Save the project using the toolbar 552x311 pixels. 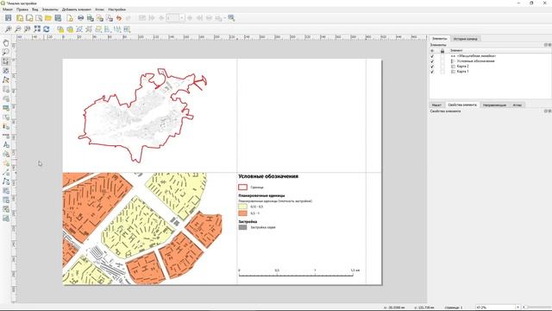point(8,18)
